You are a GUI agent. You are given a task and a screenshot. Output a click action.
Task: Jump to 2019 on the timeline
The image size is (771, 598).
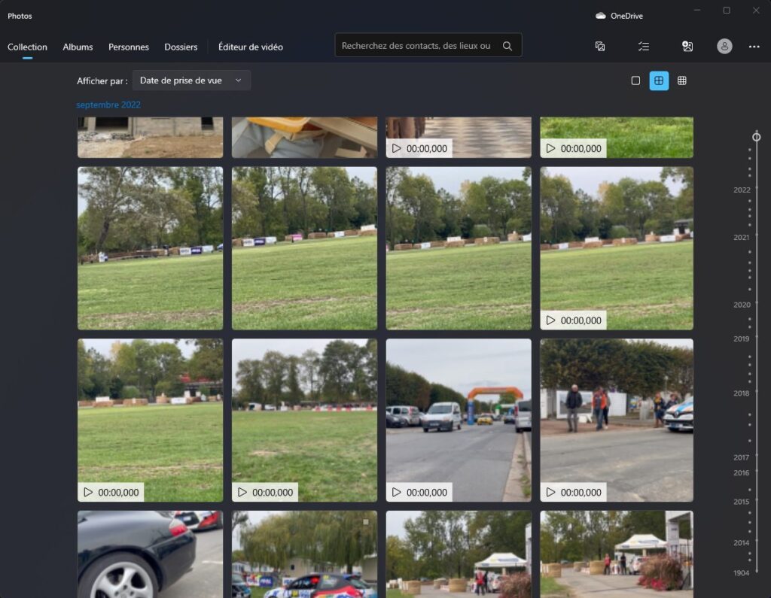[x=742, y=338]
